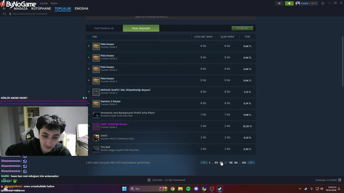Open Anoxemia rare Background listing name

(128, 113)
